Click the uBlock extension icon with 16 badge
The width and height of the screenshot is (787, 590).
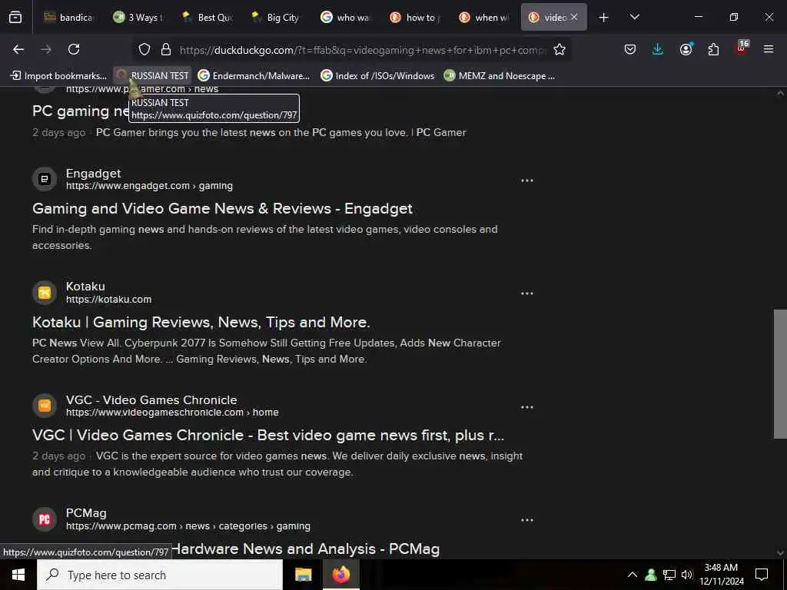[x=742, y=48]
